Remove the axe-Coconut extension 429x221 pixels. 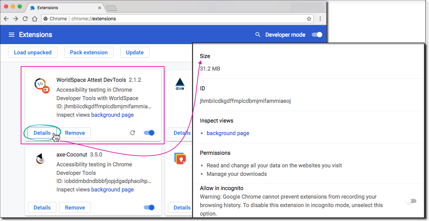click(75, 207)
